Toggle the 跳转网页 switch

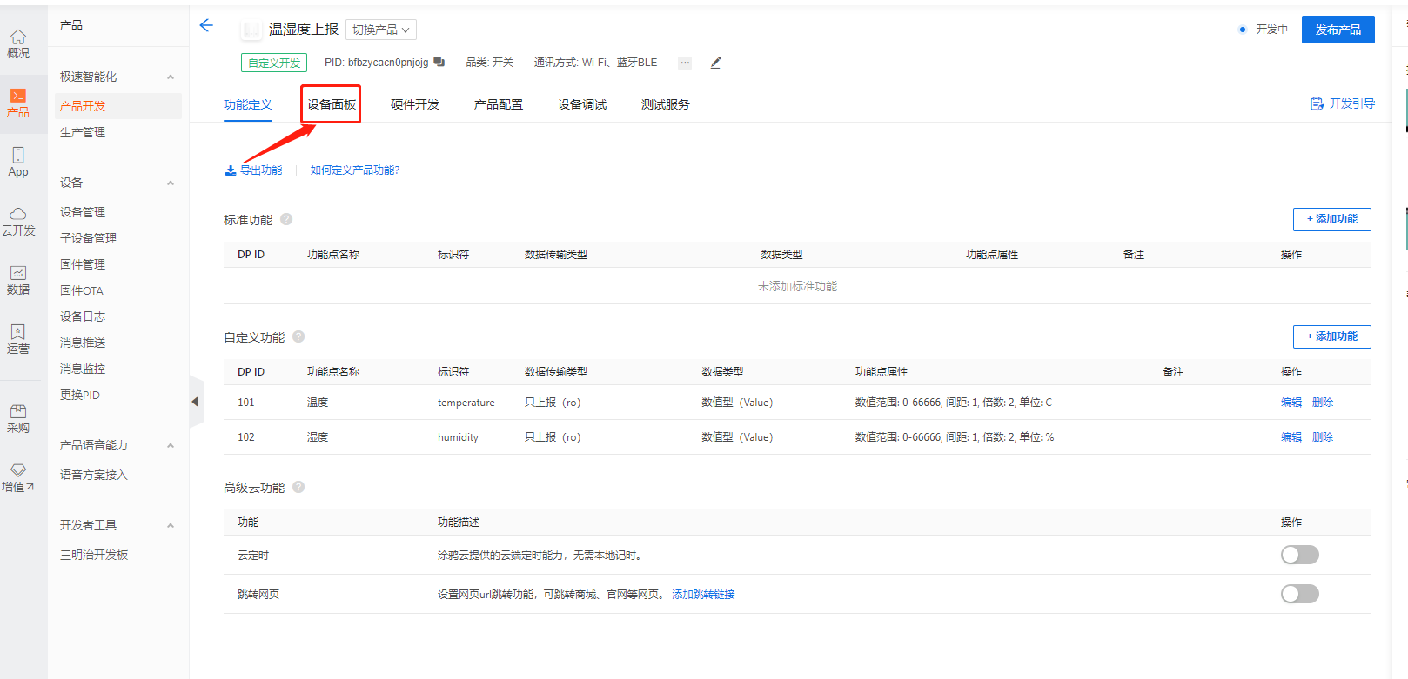point(1299,594)
